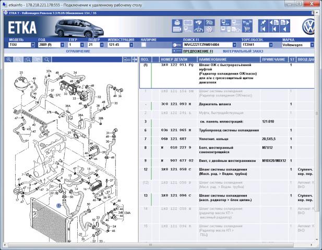Click the pushpin icon

point(263,22)
